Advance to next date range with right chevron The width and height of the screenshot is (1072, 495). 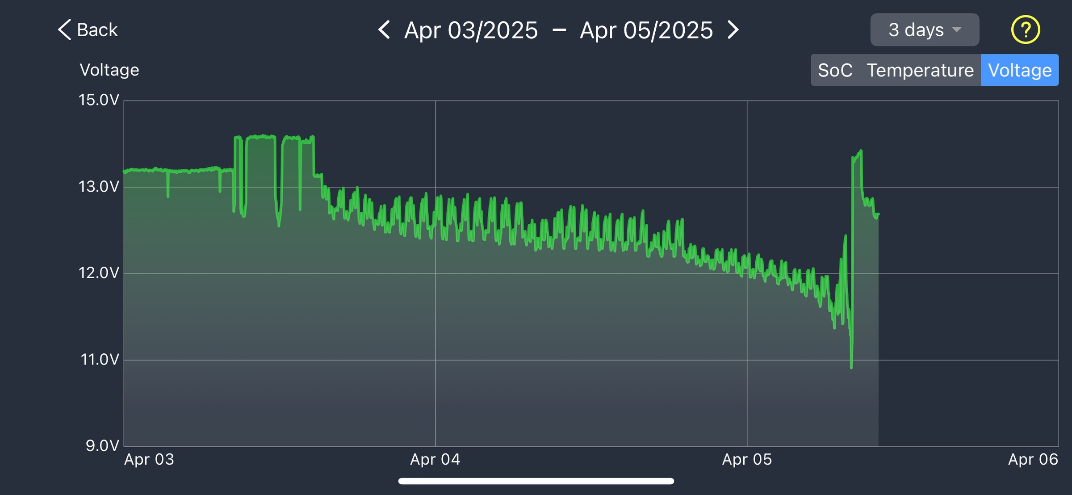(733, 30)
